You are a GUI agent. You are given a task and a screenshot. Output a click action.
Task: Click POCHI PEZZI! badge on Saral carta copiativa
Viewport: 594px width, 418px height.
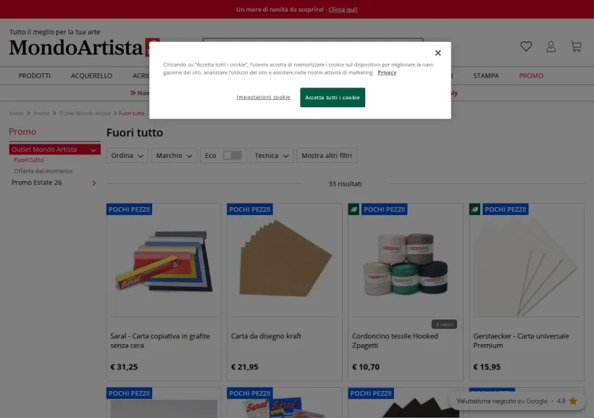coord(129,209)
